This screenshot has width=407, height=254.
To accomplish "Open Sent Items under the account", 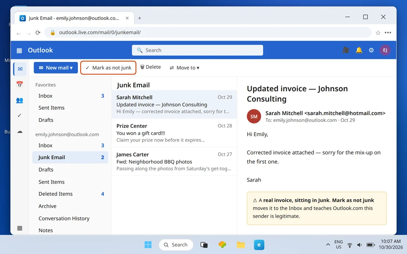I will pyautogui.click(x=70, y=182).
